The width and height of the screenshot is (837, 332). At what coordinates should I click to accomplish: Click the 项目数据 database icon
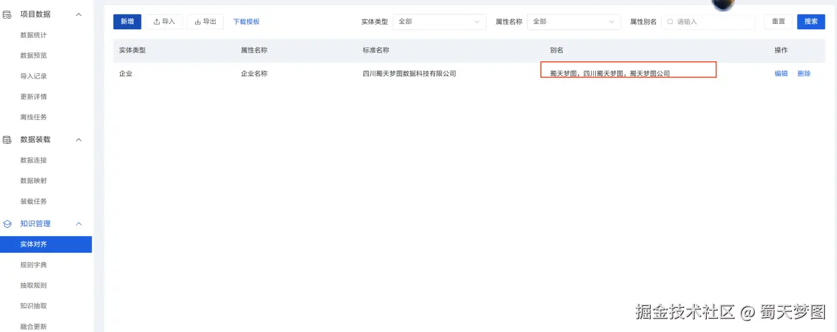[x=7, y=14]
